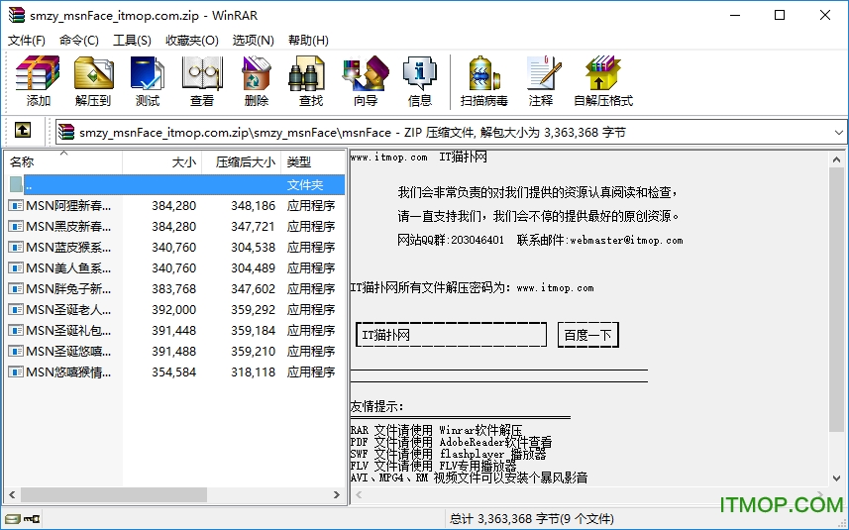
Task: Open the 命令(C) menu
Action: [79, 41]
